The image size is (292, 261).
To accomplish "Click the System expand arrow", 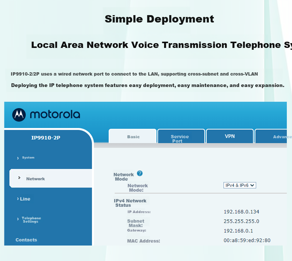I will pos(18,158).
